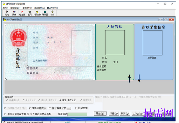Click the 详细(D) details button
The width and height of the screenshot is (179, 123).
(114, 113)
